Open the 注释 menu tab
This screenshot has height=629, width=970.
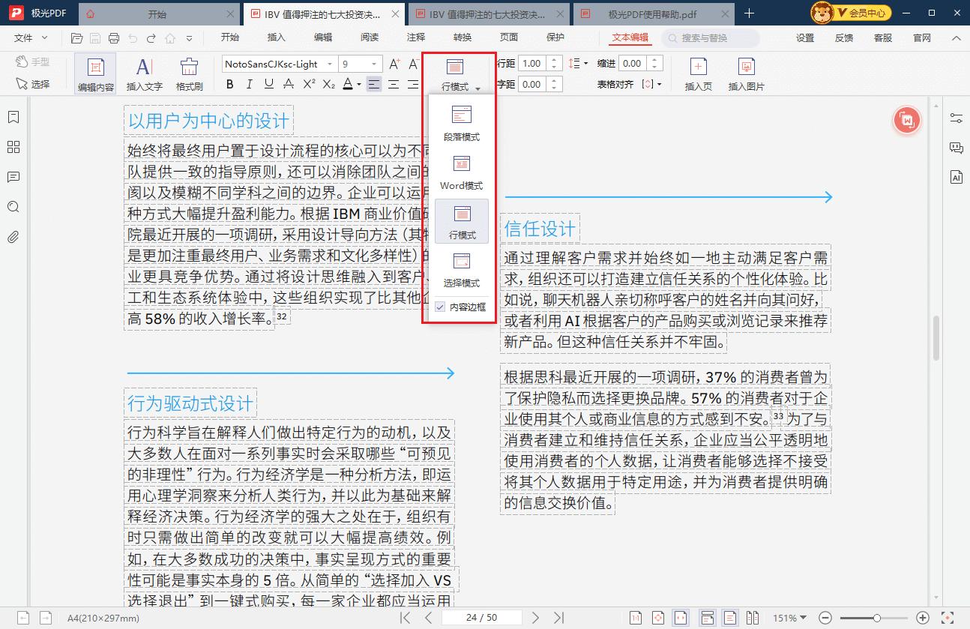pos(415,37)
